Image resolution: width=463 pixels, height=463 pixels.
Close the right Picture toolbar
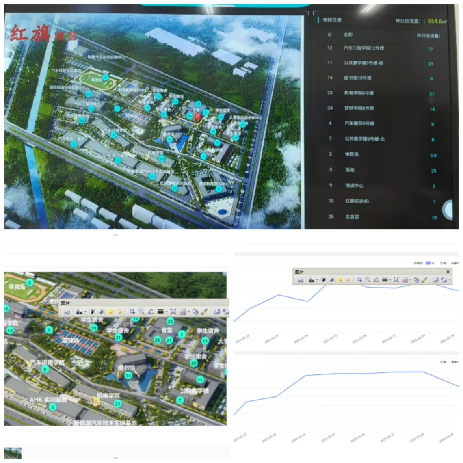click(448, 272)
